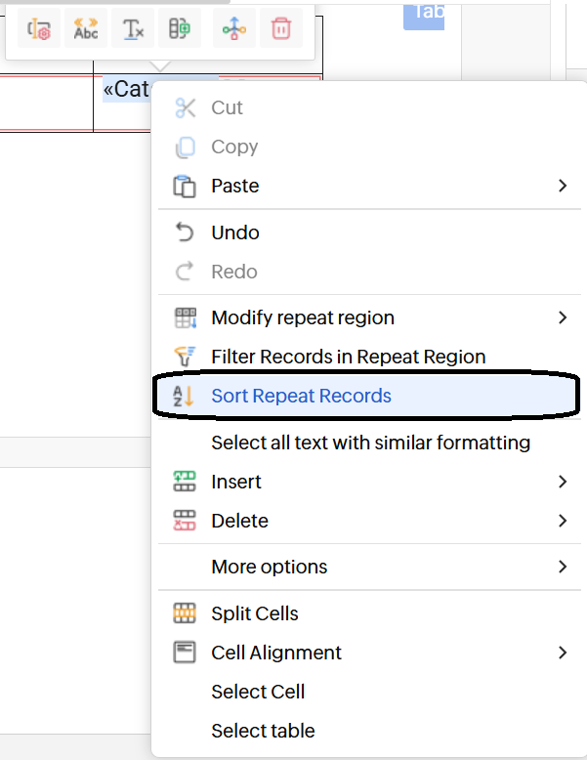Click the green branch conditional icon
Viewport: 587px width, 760px height.
[233, 30]
